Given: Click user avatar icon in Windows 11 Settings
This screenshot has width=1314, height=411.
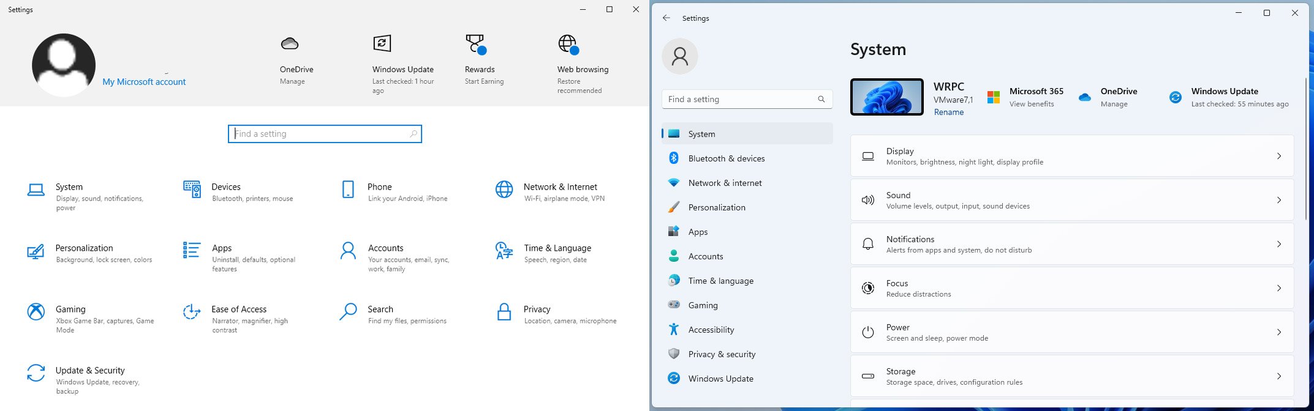Looking at the screenshot, I should click(x=680, y=56).
